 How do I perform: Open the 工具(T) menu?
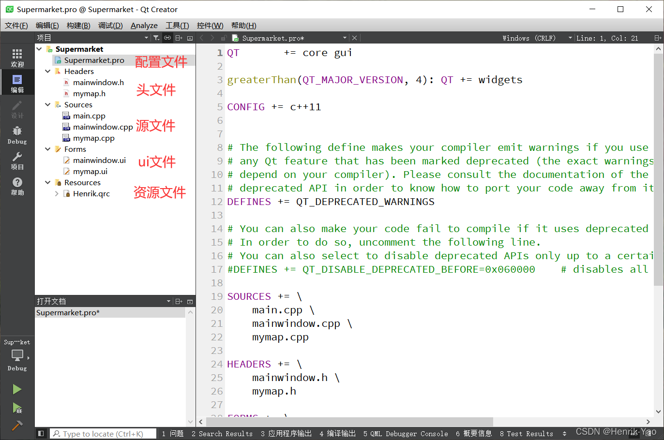tap(177, 26)
